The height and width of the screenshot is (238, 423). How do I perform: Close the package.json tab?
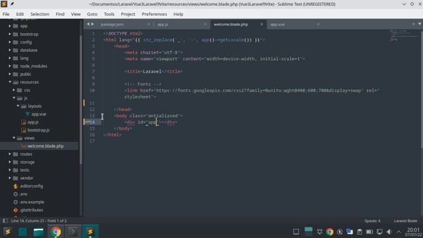tap(149, 24)
